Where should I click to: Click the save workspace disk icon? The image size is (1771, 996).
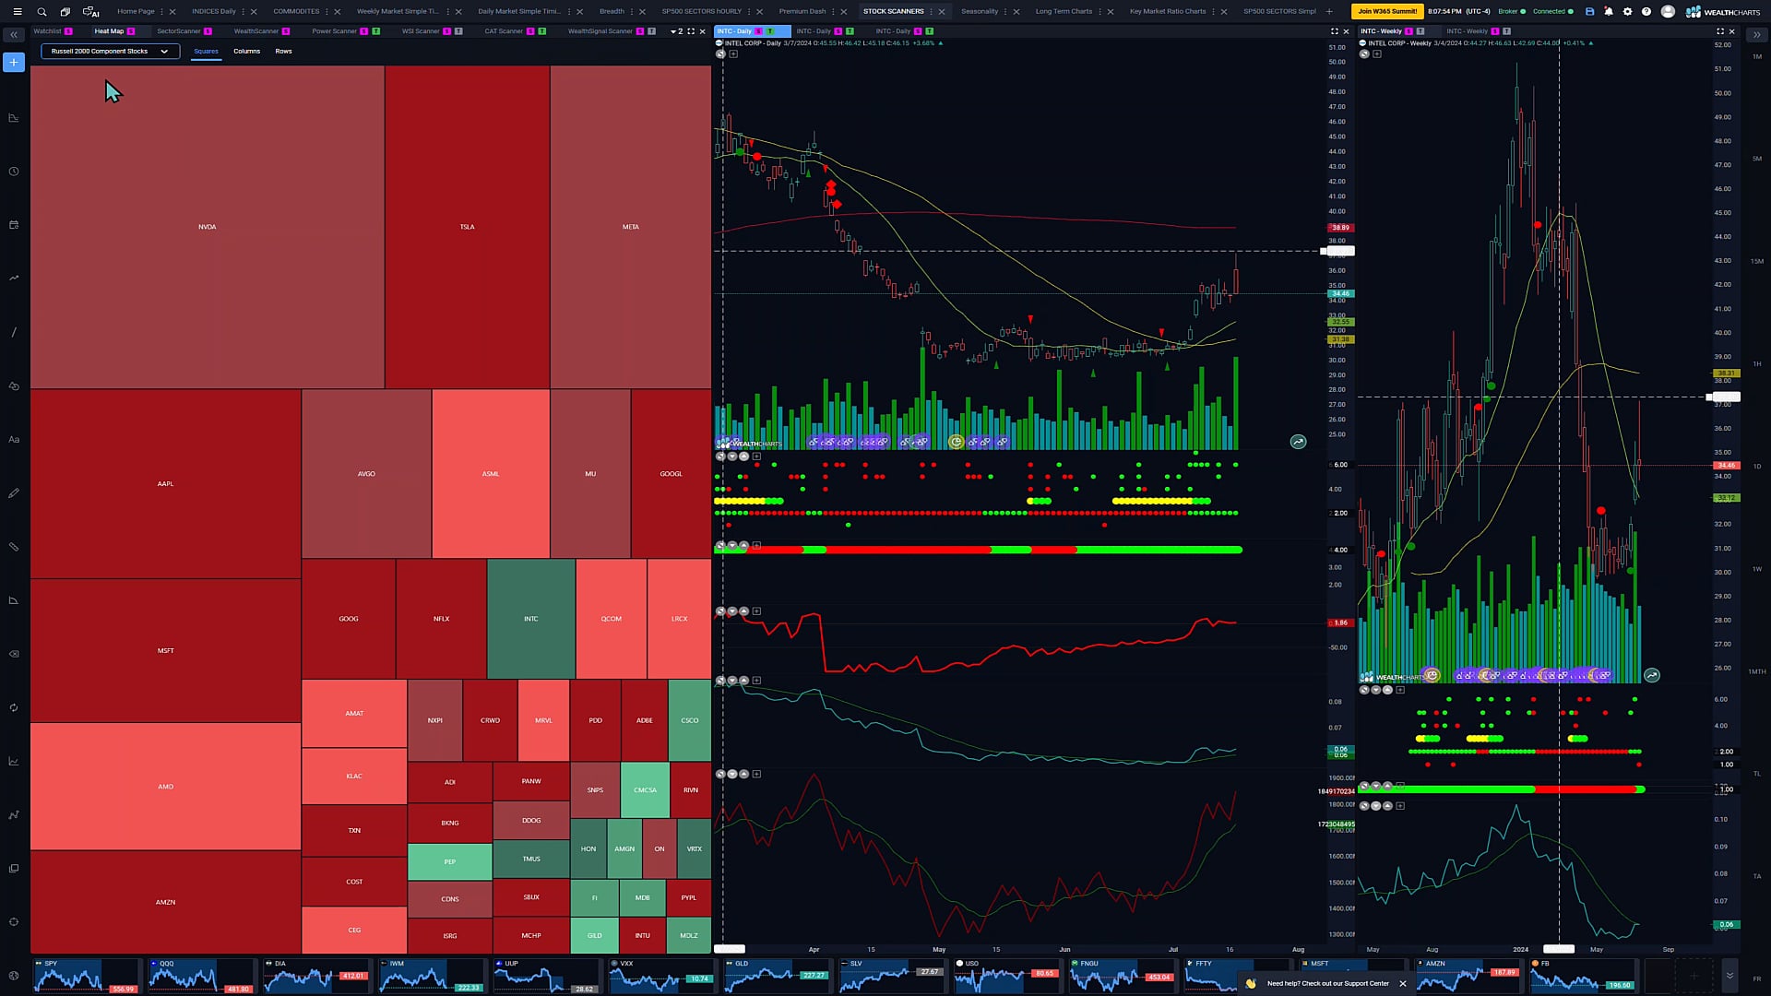coord(1589,12)
